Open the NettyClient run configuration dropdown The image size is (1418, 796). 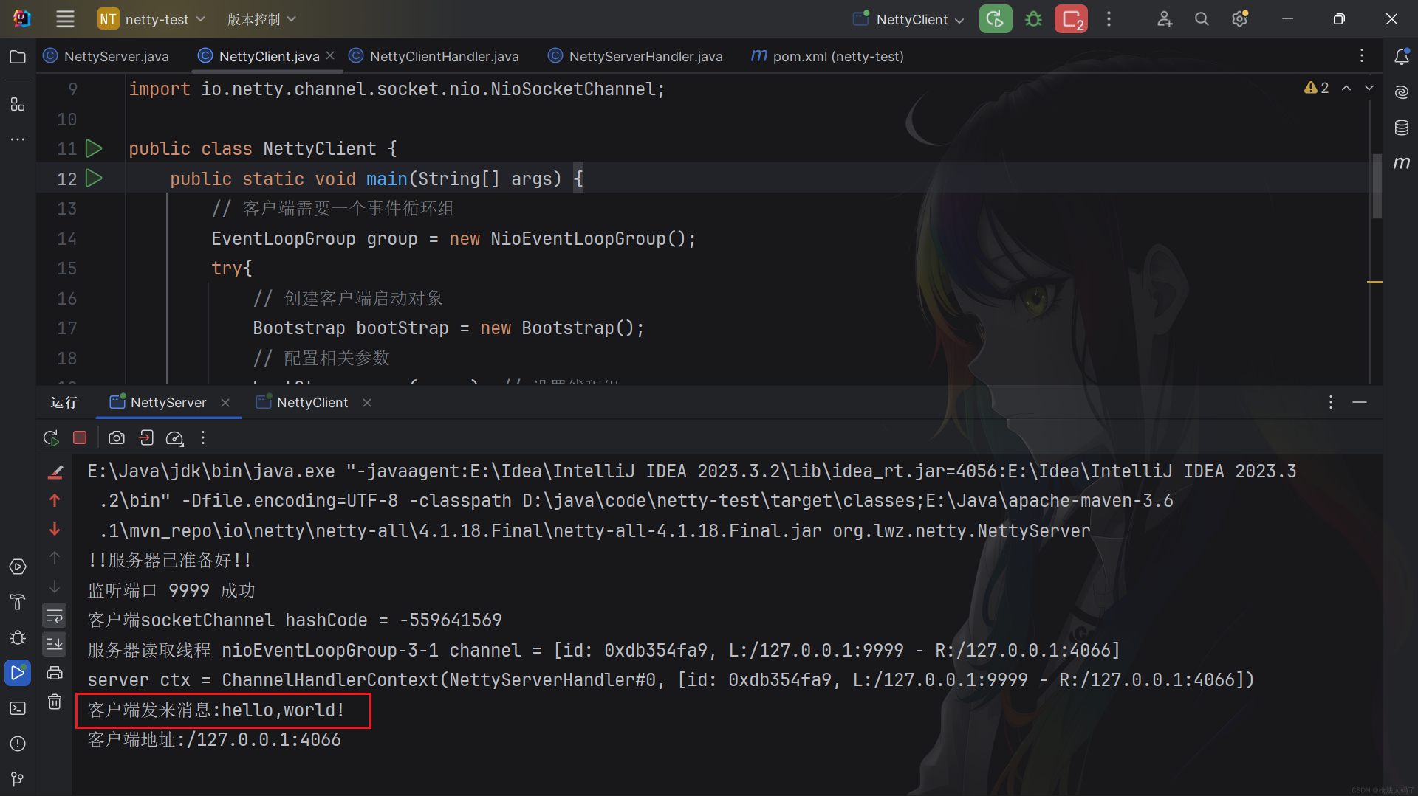[x=908, y=19]
